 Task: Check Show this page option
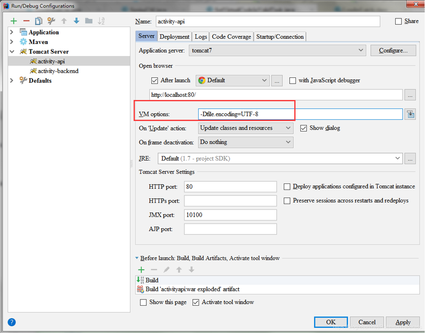143,302
